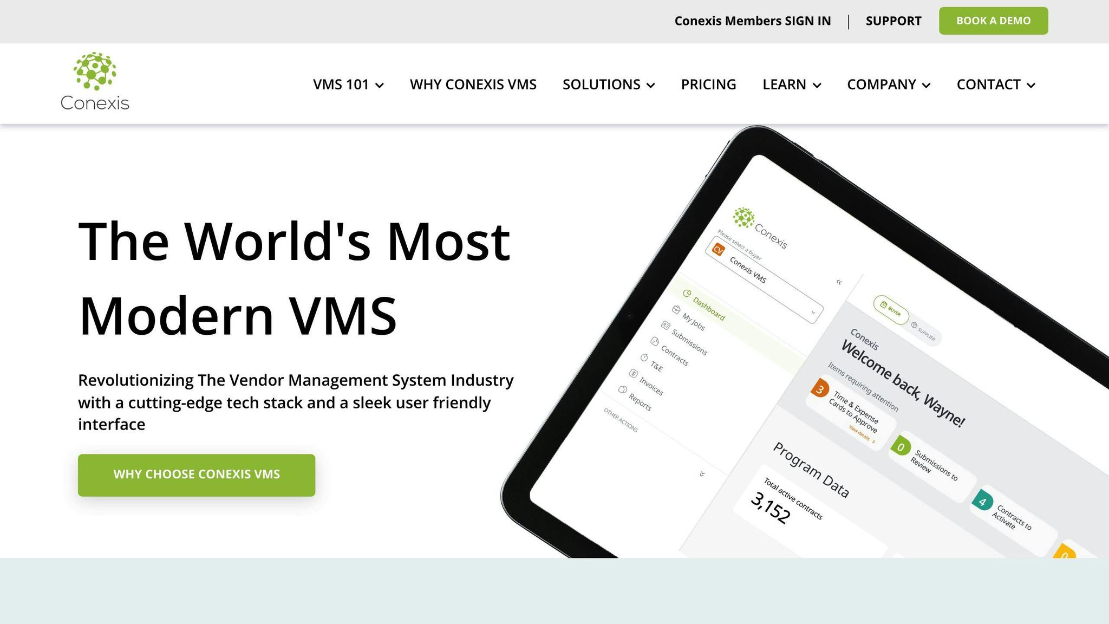Expand the SOLUTIONS chevron arrow
Screen dimensions: 1109x624
point(651,85)
